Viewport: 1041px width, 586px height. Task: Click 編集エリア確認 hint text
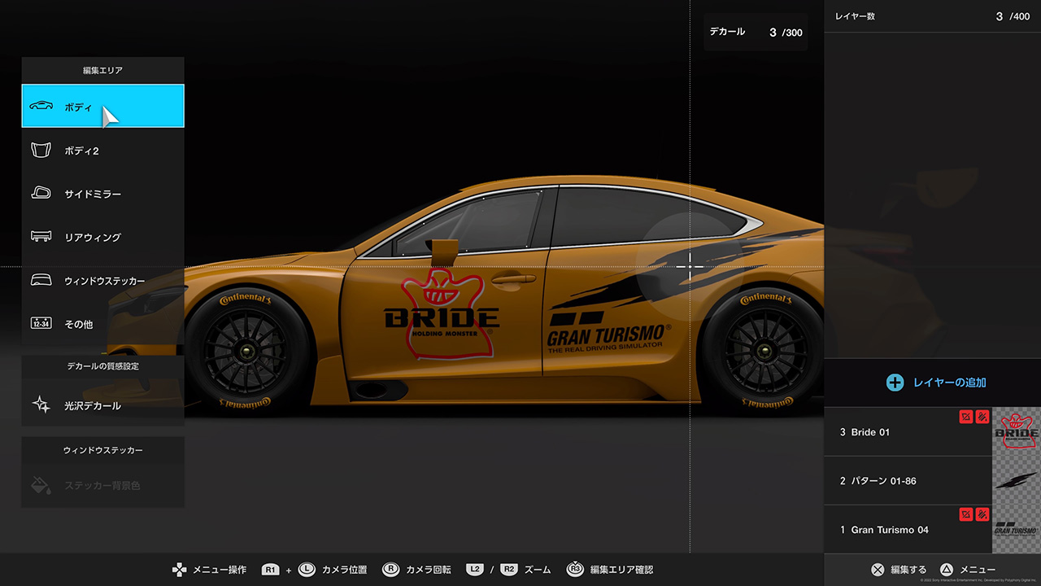click(621, 570)
